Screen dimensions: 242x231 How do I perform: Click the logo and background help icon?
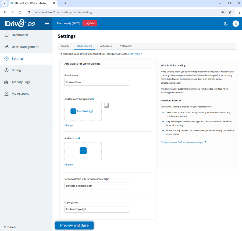pos(93,99)
